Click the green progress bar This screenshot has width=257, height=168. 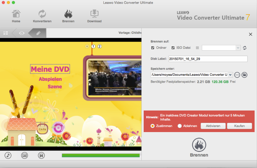click(x=101, y=155)
